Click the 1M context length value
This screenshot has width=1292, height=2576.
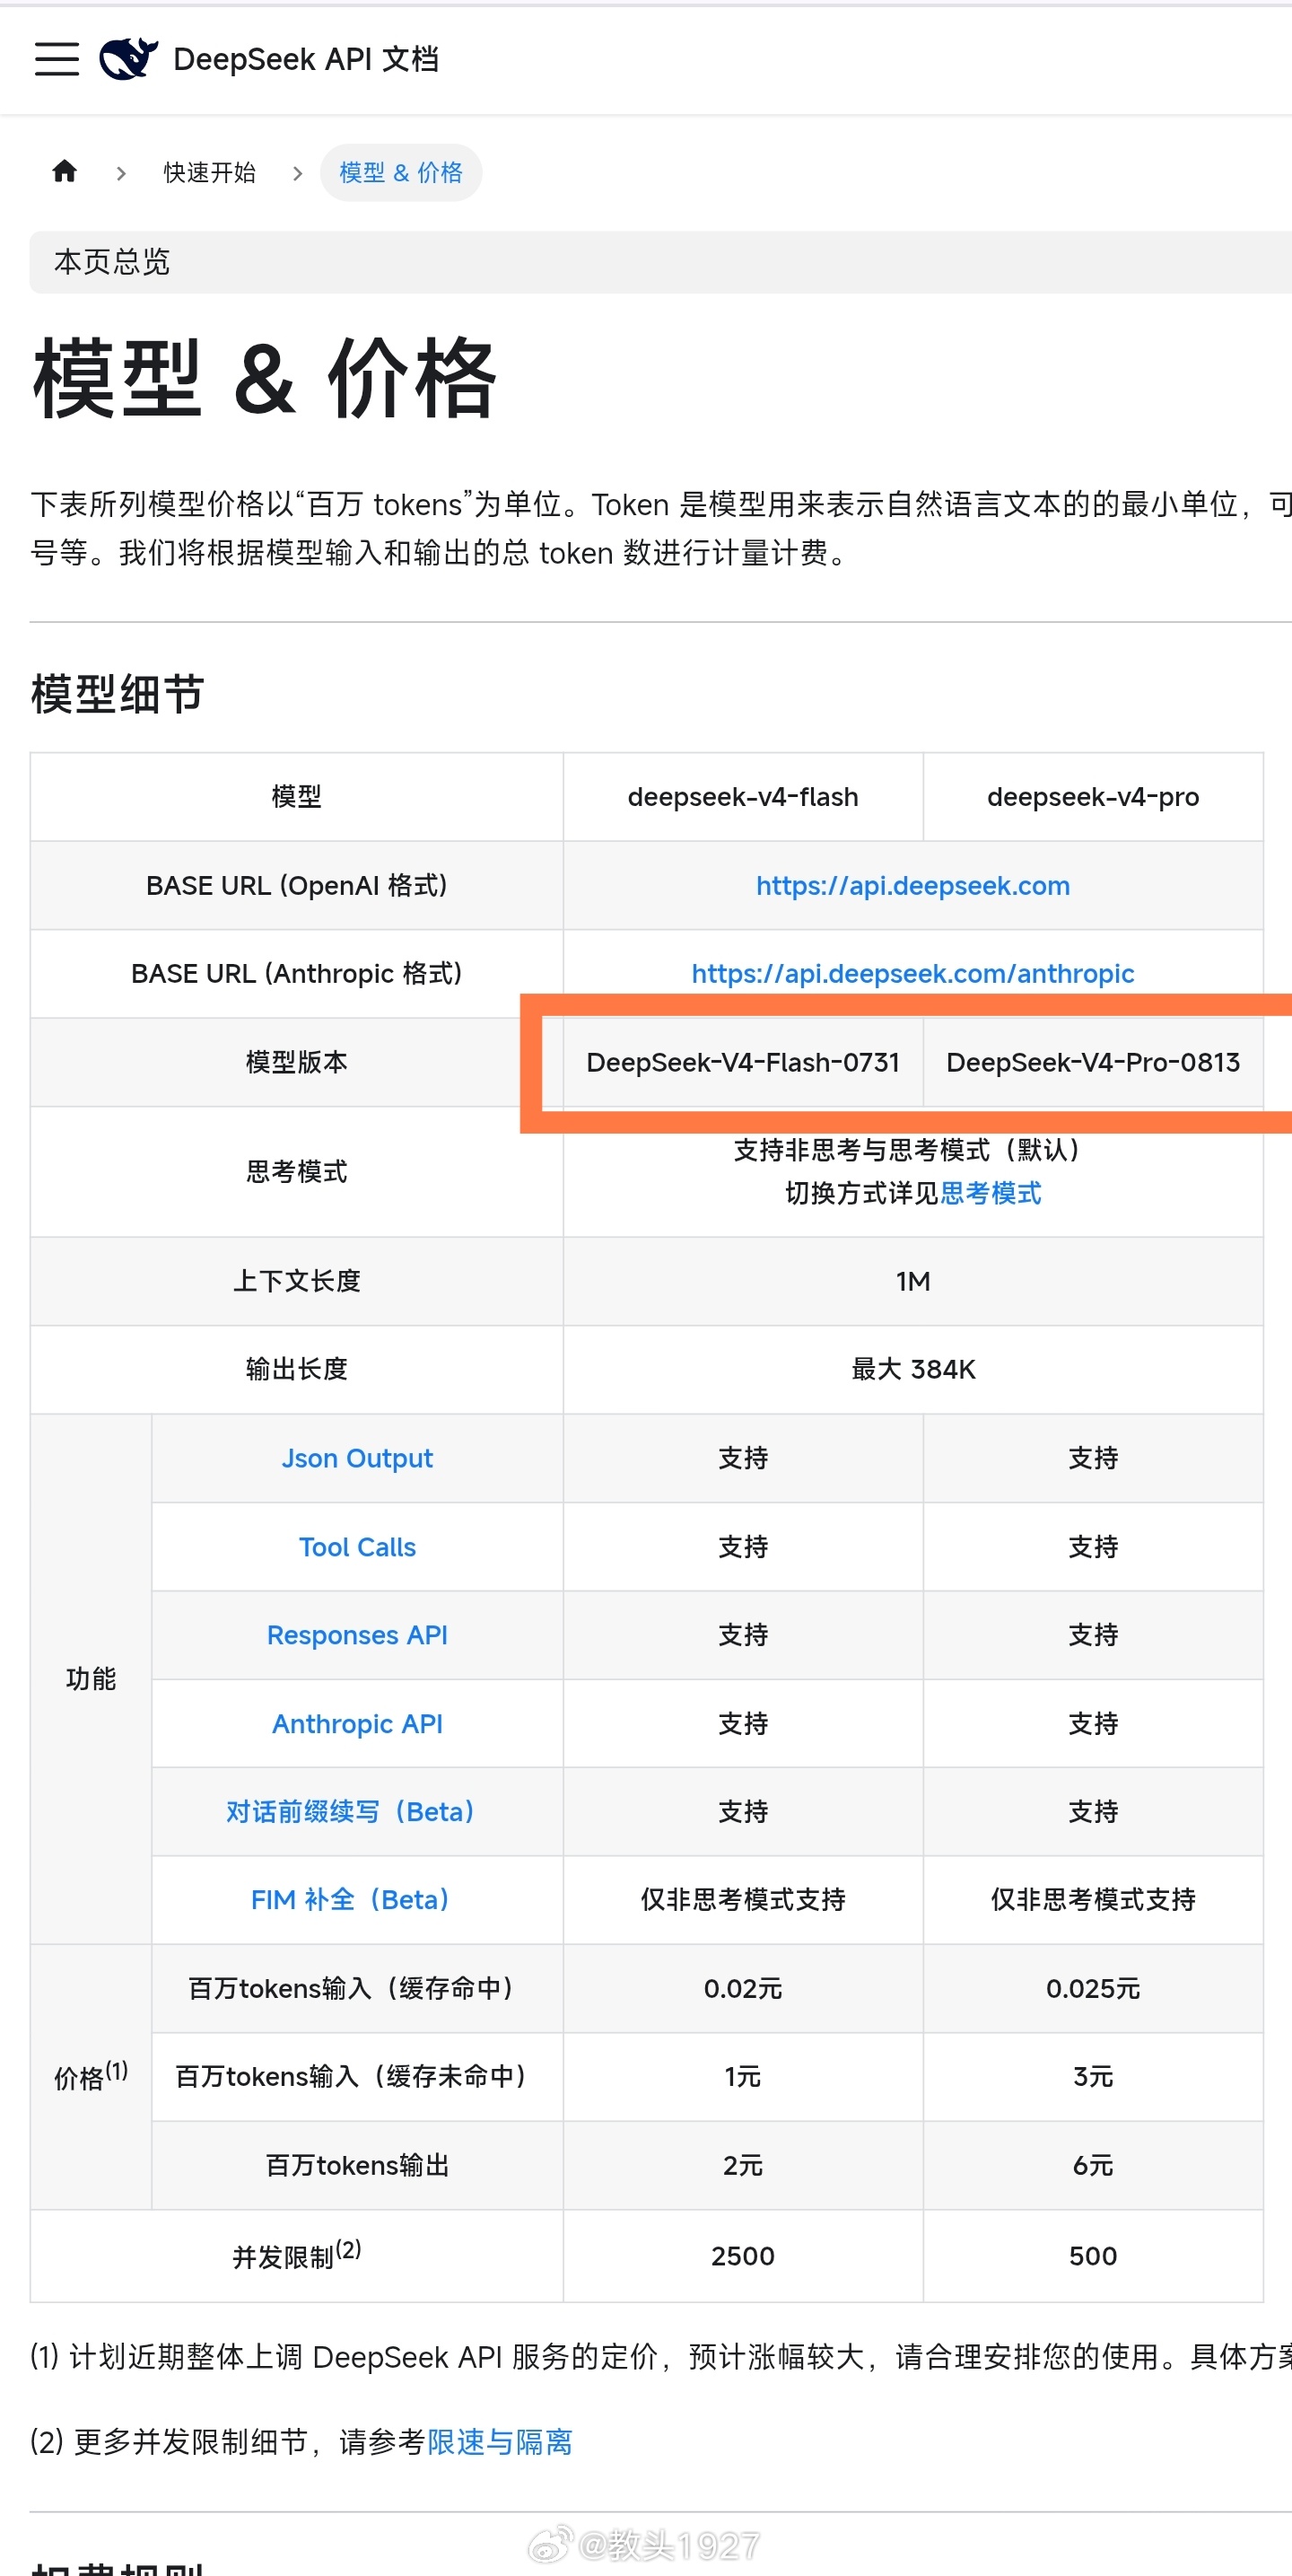pos(913,1281)
